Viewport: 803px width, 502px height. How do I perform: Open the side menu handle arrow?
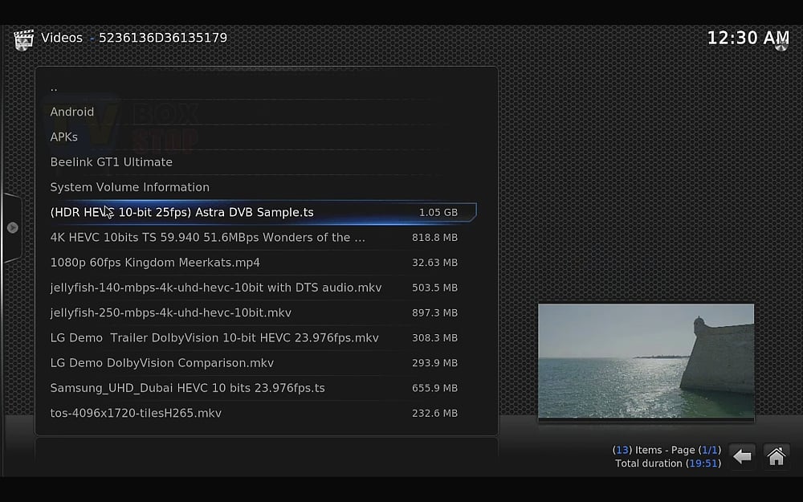pyautogui.click(x=13, y=227)
